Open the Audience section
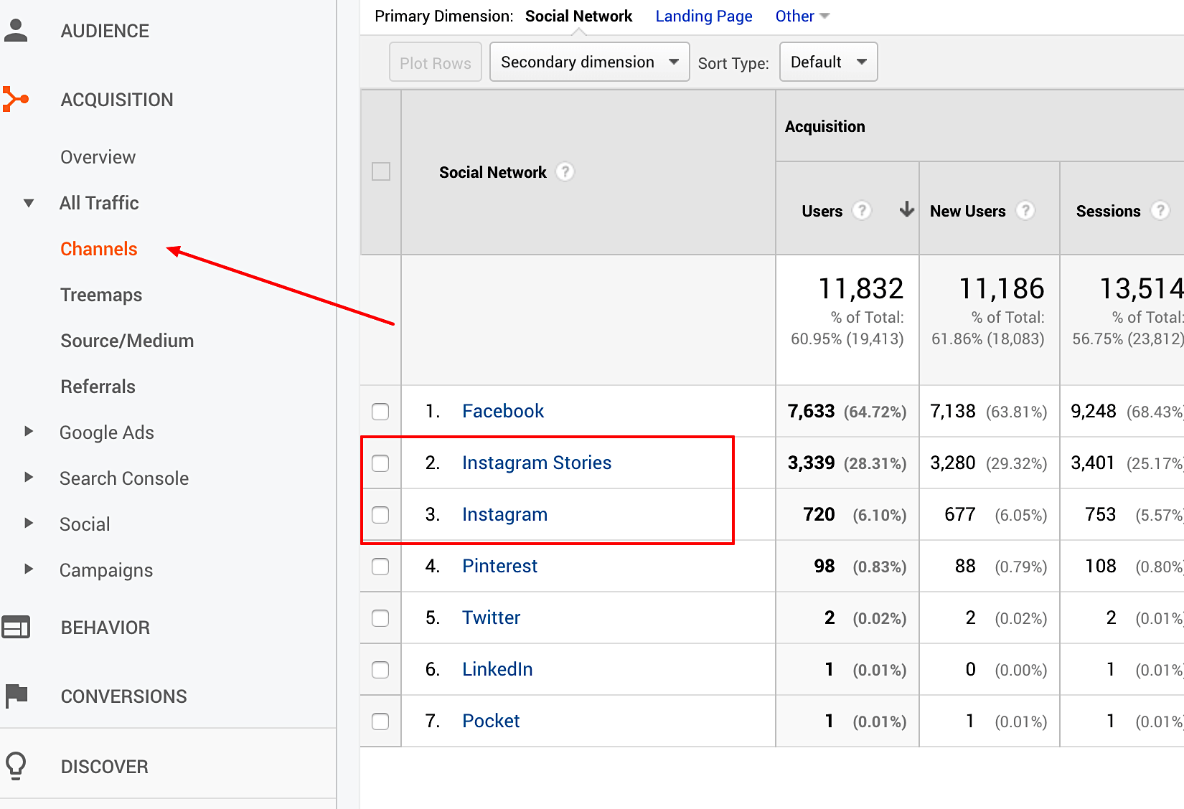Screen dimensions: 1184x809 [x=105, y=31]
